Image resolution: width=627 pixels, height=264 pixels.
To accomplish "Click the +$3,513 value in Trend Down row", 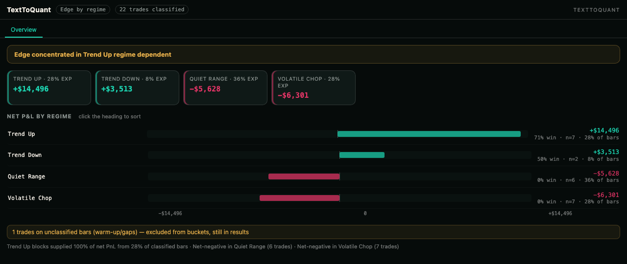I will [x=606, y=152].
